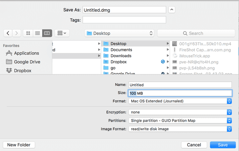
Task: Click the Save button
Action: (x=223, y=145)
